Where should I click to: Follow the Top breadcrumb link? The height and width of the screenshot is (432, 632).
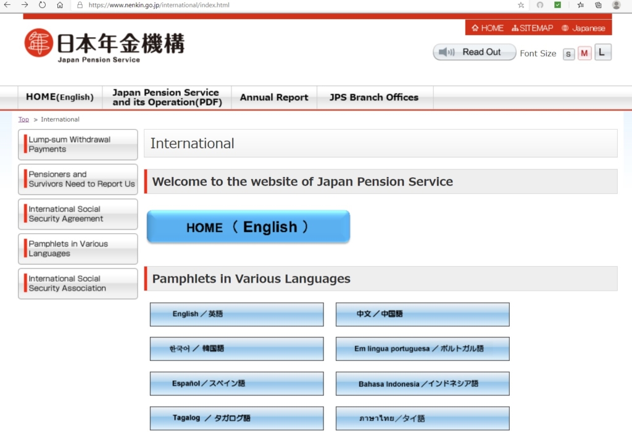tap(23, 119)
